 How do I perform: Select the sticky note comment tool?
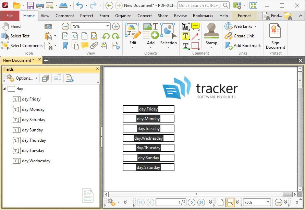pyautogui.click(x=195, y=26)
